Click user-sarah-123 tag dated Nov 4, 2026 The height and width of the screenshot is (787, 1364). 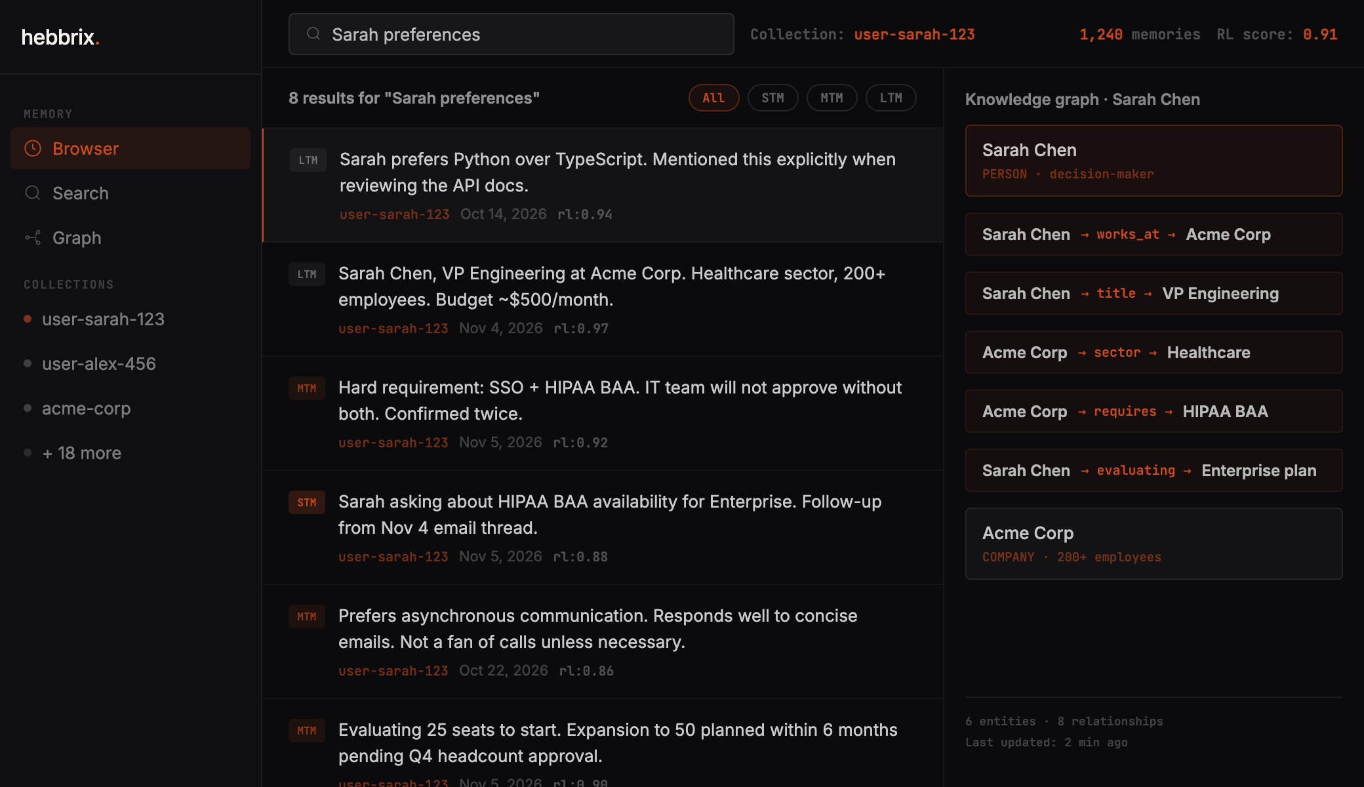pos(393,328)
